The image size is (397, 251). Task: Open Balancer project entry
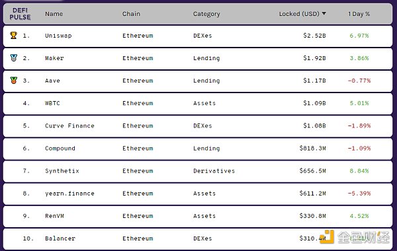[x=60, y=238]
